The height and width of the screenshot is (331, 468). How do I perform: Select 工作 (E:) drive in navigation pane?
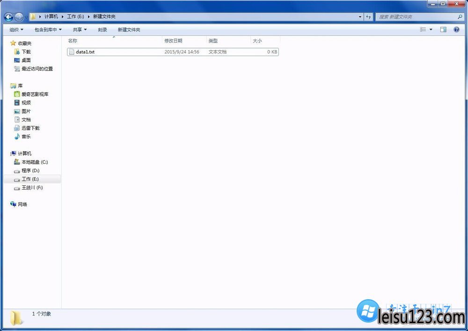[30, 179]
